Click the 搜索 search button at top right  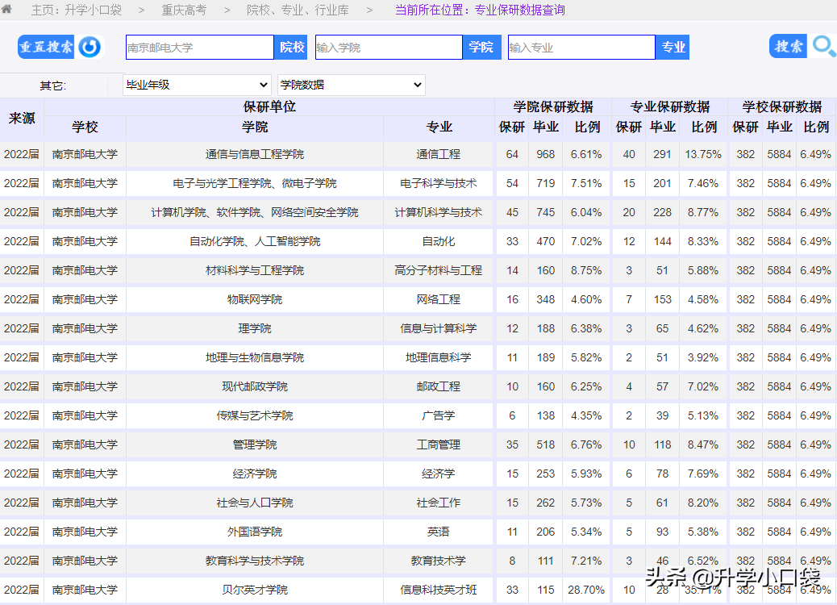pyautogui.click(x=787, y=47)
